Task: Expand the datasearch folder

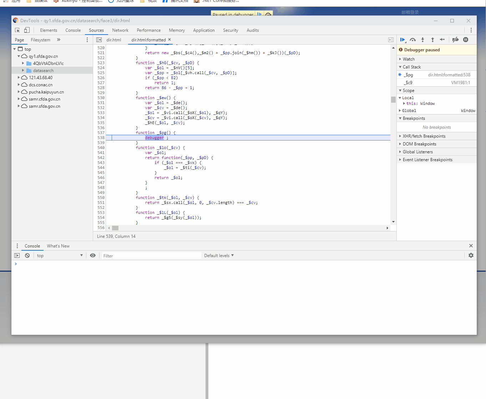Action: (x=23, y=71)
